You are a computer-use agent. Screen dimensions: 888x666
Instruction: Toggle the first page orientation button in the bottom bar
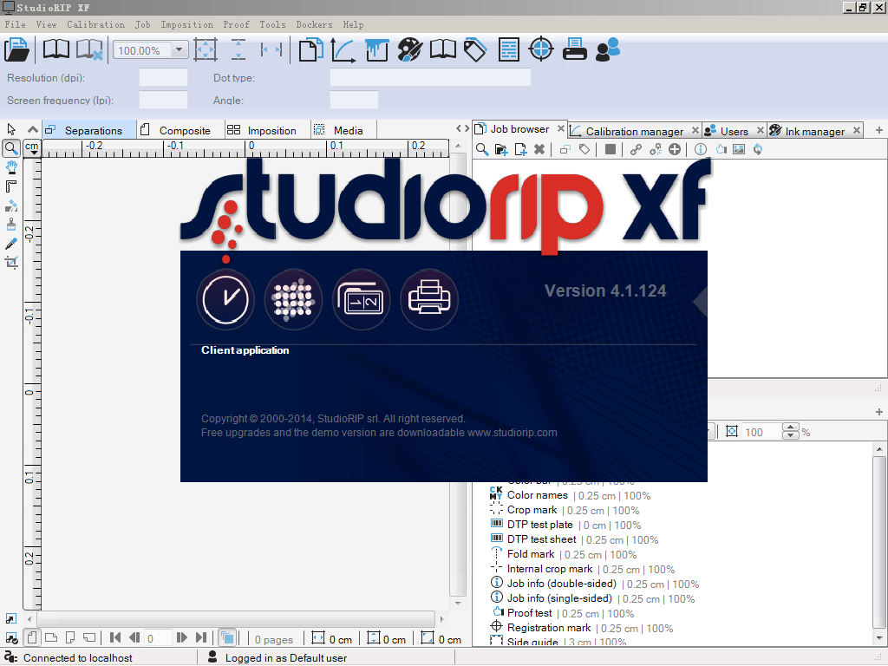click(x=32, y=638)
